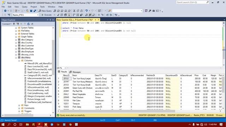Open the Properties Window wrench icon
226x127 pixels.
[150, 11]
